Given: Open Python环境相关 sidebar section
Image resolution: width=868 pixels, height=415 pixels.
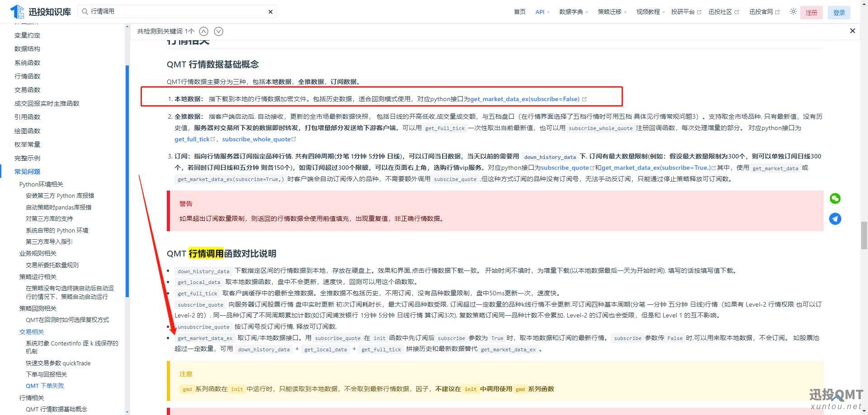Looking at the screenshot, I should tap(41, 184).
